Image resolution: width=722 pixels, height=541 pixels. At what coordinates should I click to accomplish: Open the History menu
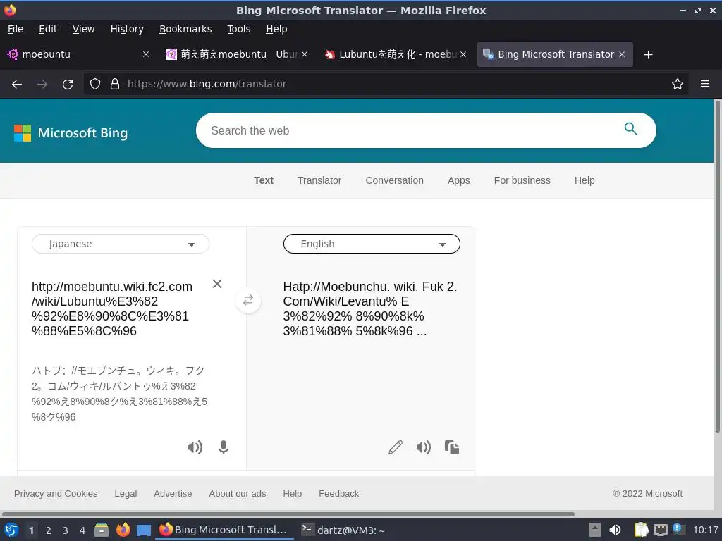[127, 29]
